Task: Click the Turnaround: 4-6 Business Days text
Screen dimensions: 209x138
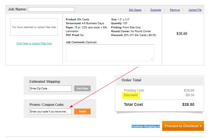Action: [x=85, y=23]
